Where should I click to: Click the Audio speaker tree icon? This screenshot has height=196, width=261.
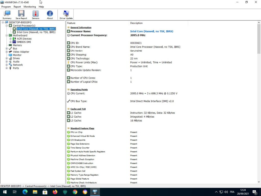coord(10,62)
